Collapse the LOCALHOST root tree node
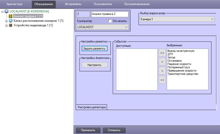The image size is (220, 134). [x=2, y=11]
